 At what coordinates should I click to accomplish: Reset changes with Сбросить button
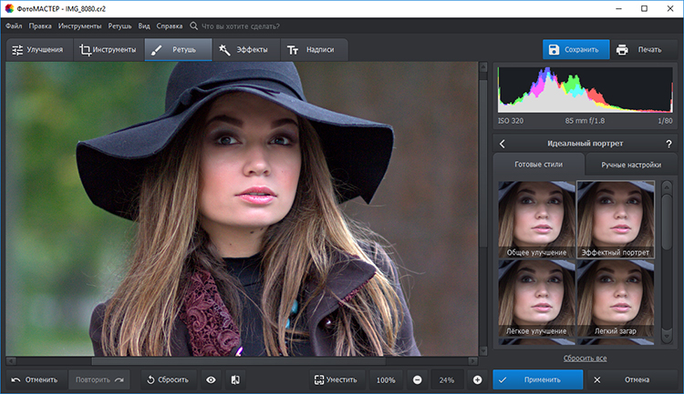coord(167,379)
